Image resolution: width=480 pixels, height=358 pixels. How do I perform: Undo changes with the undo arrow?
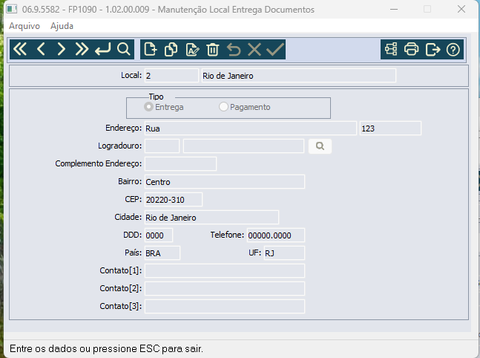click(x=234, y=49)
